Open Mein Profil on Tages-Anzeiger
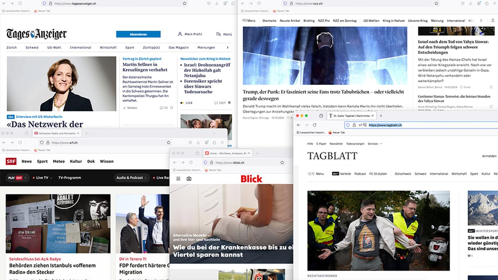 [190, 34]
